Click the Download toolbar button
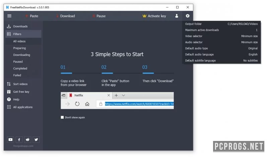This screenshot has height=157, width=268. tap(66, 16)
